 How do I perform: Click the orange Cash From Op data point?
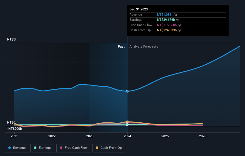click(127, 122)
